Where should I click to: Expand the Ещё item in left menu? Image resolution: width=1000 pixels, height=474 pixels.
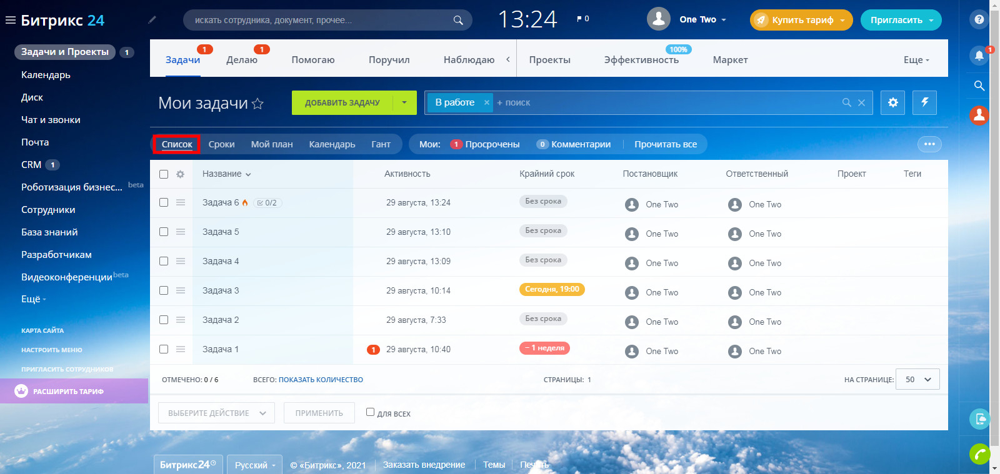click(34, 299)
